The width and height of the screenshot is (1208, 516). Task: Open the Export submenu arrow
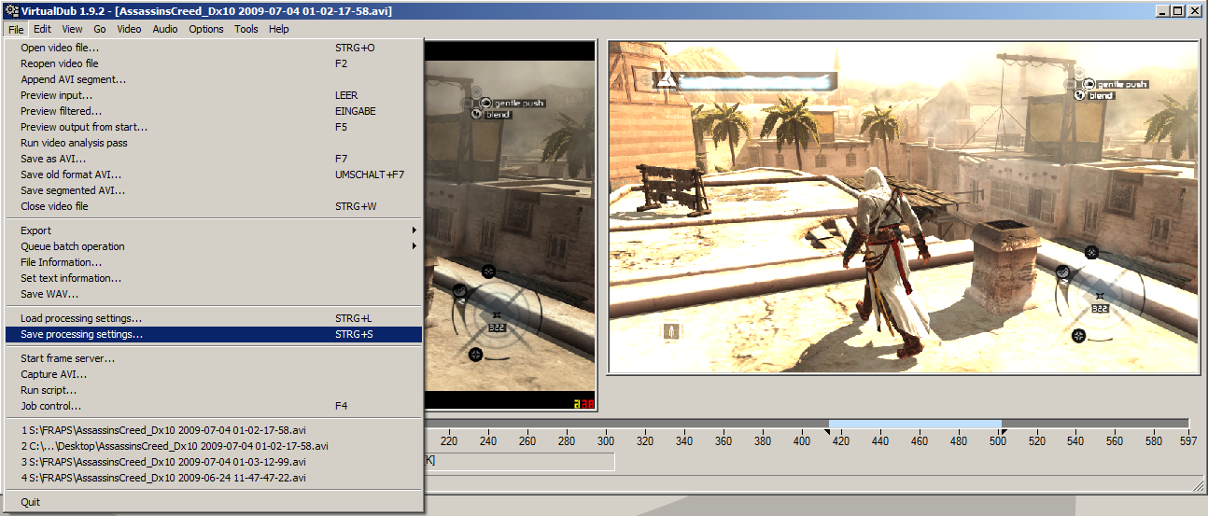[x=414, y=230]
